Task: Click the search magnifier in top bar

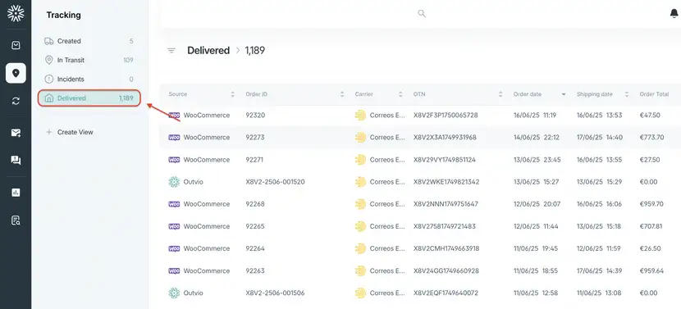Action: [422, 13]
